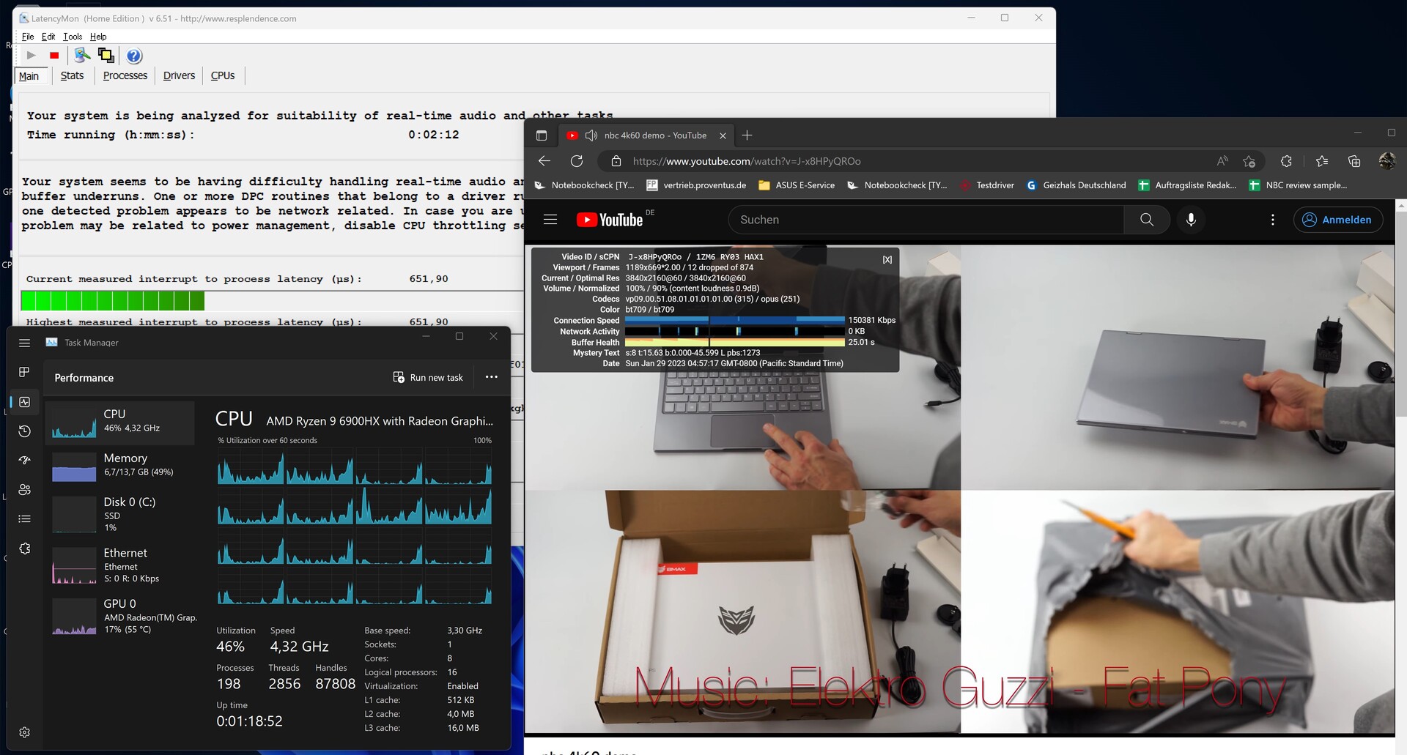This screenshot has height=755, width=1407.
Task: Open Processes page in Task Manager sidebar
Action: point(24,373)
